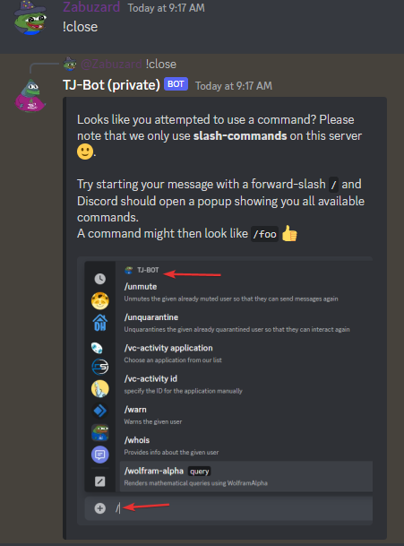Click the purple chat-bubble icon in sidebar

(99, 455)
